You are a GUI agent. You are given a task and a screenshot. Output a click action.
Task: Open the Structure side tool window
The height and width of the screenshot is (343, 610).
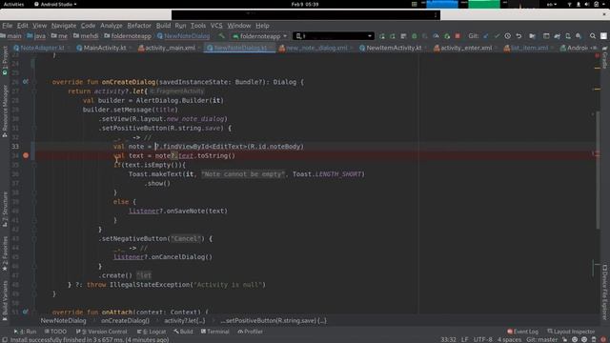pos(5,210)
